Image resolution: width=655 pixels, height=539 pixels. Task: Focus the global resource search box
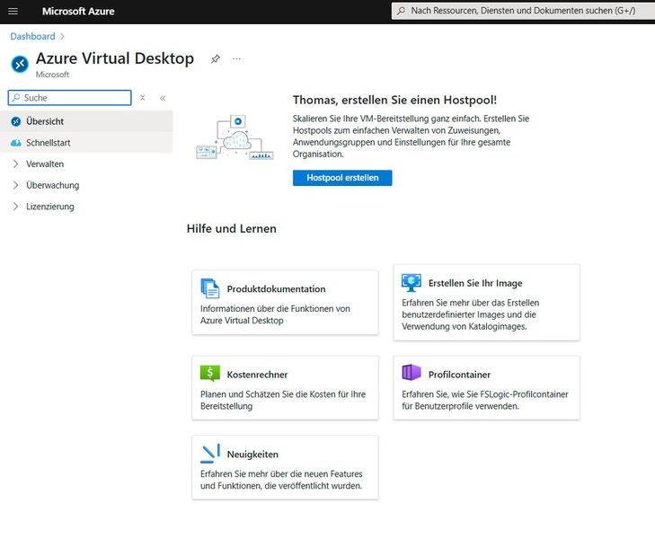(x=523, y=11)
